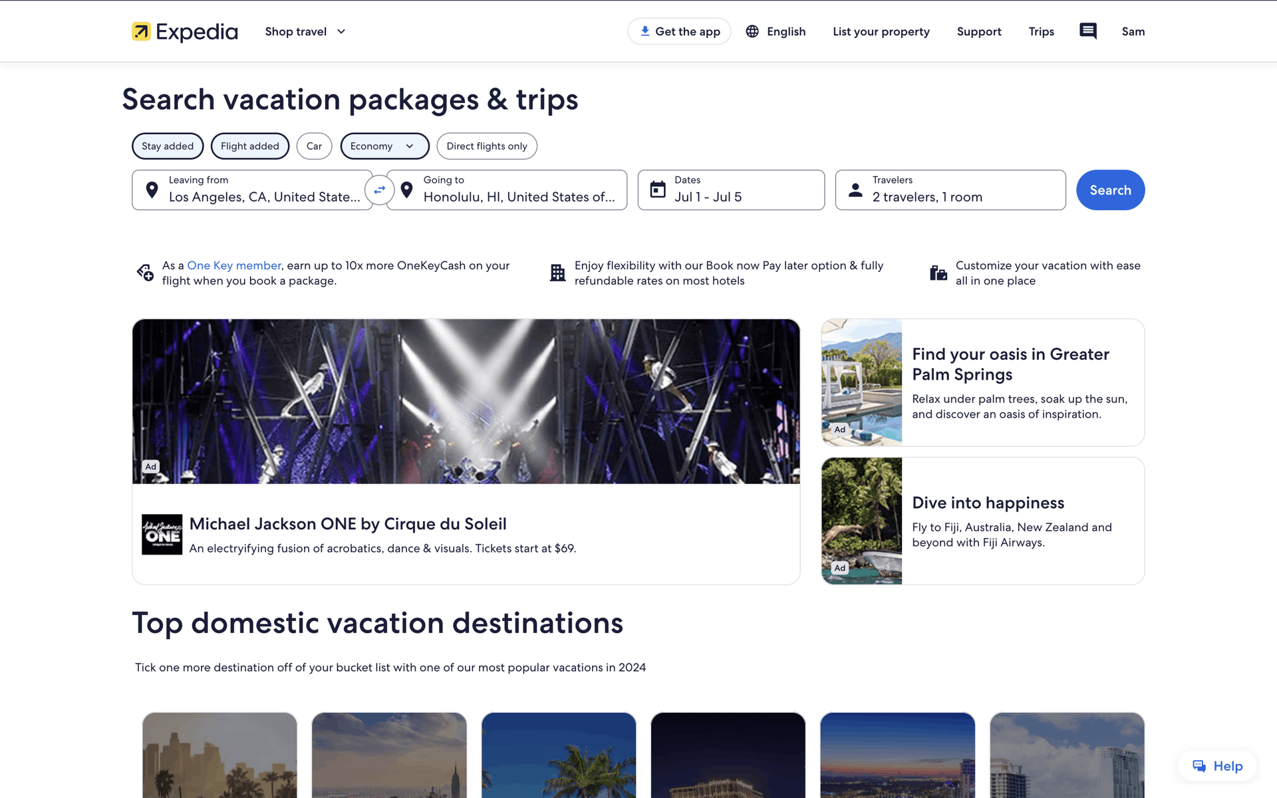Image resolution: width=1277 pixels, height=798 pixels.
Task: Click the globe icon beside English
Action: (752, 31)
